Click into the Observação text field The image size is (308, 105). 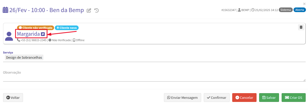(154, 77)
